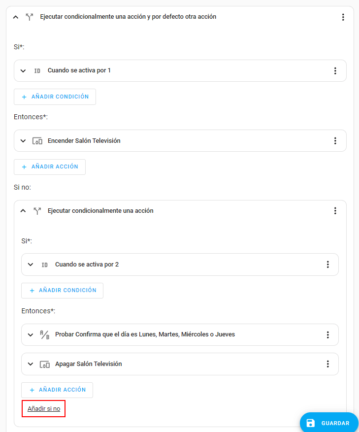Open options menu for 'Apagar Salón Televisión'
This screenshot has height=432, width=359.
pos(328,364)
